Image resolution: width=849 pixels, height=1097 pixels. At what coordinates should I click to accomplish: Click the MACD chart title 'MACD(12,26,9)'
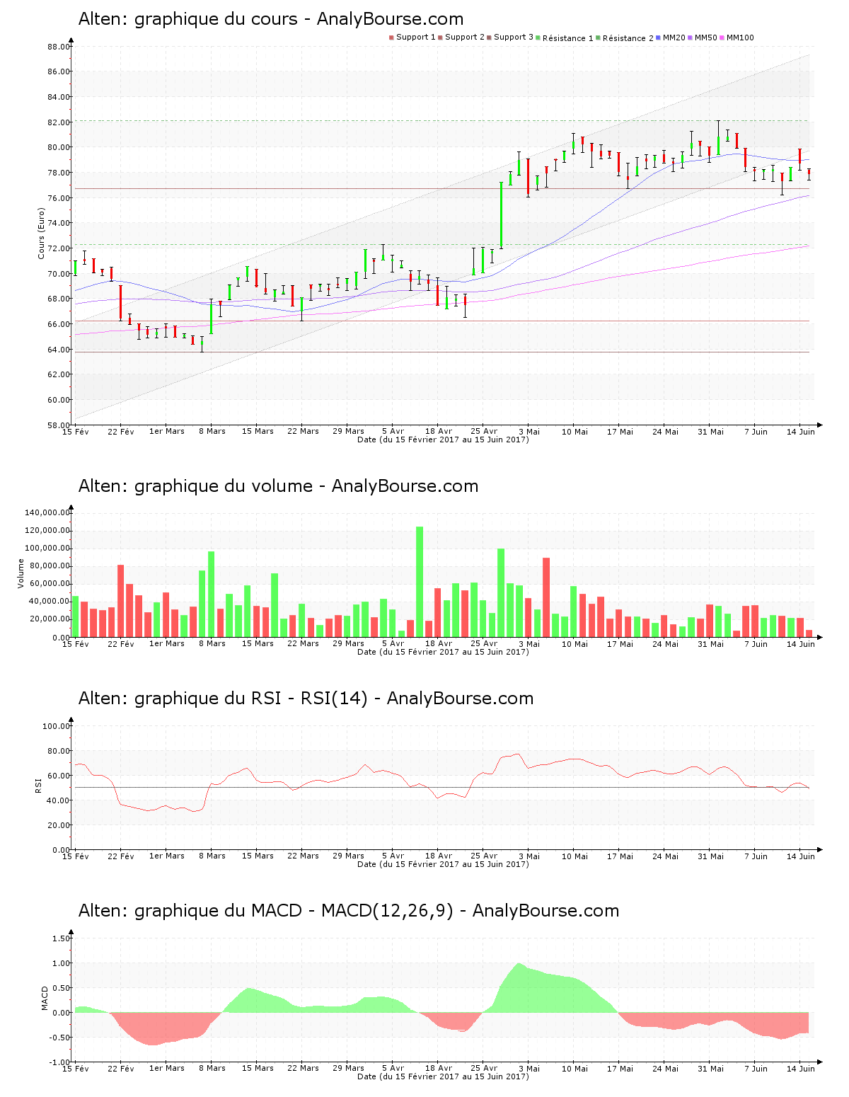387,911
